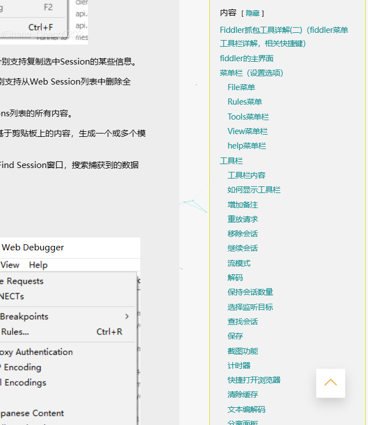
Task: Jump to fiddler的主界面 section
Action: [247, 58]
